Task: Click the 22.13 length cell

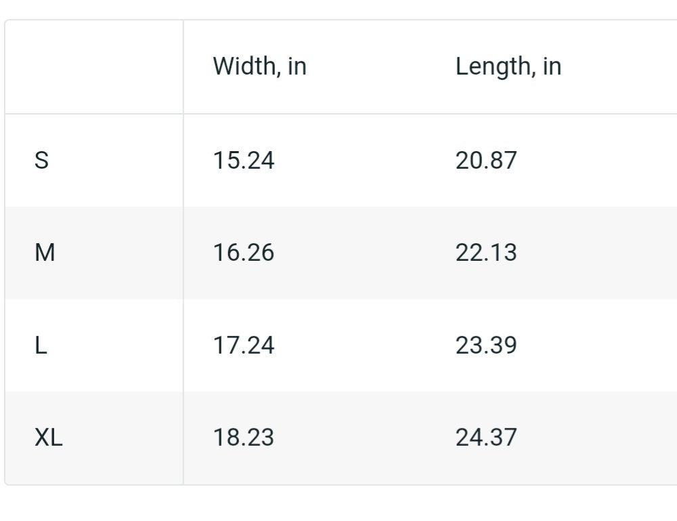Action: point(486,253)
